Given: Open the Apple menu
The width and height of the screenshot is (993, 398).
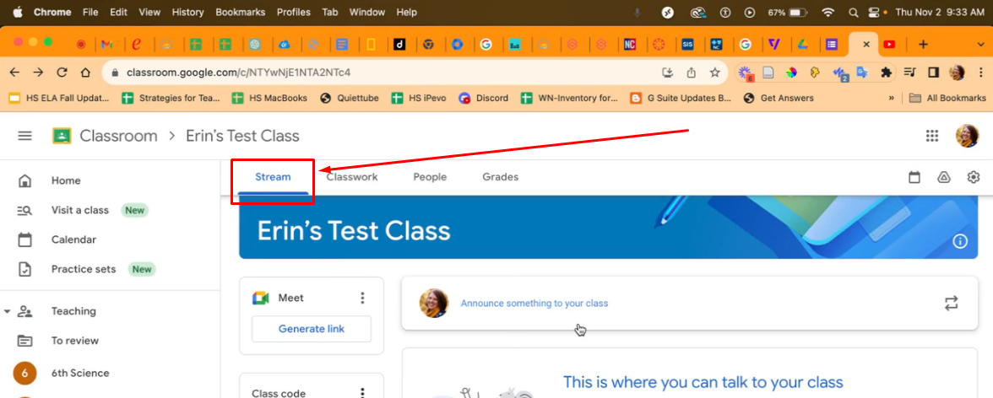Looking at the screenshot, I should click(x=17, y=12).
